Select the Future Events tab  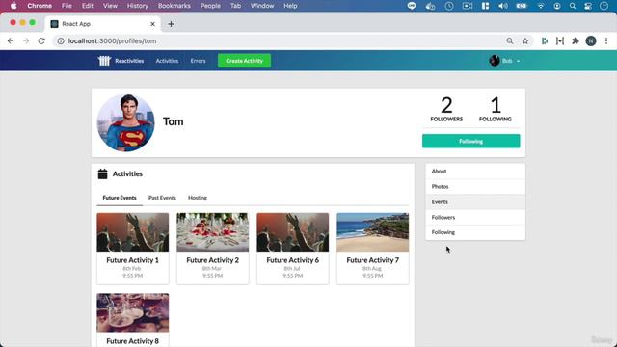click(120, 198)
